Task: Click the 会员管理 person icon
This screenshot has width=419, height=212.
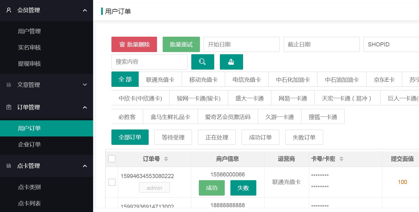Action: coord(9,10)
